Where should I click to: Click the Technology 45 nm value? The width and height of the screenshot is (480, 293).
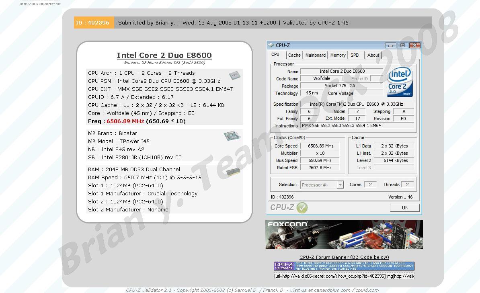tap(312, 93)
